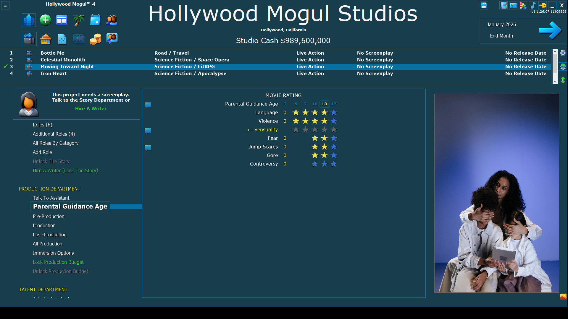Open the blue window layout icon
This screenshot has width=568, height=319.
click(x=62, y=20)
